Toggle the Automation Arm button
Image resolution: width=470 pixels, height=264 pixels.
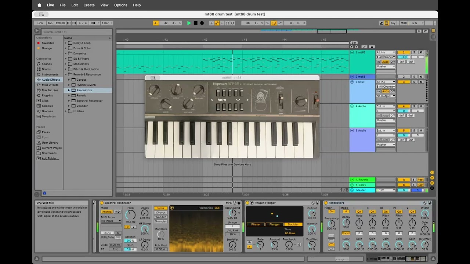tap(217, 23)
